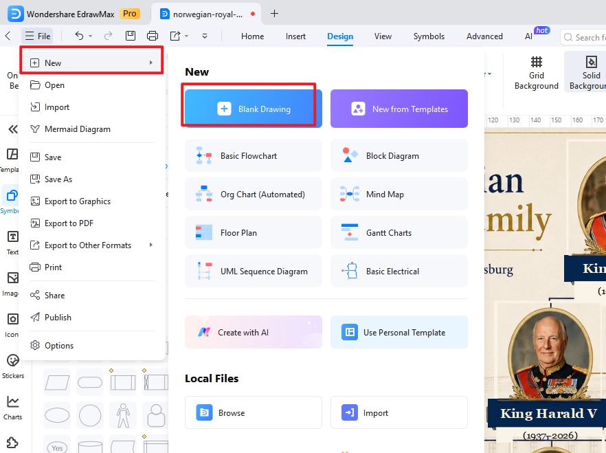Open the Charts panel in sidebar
Screen dimensions: 606x453
pyautogui.click(x=13, y=408)
